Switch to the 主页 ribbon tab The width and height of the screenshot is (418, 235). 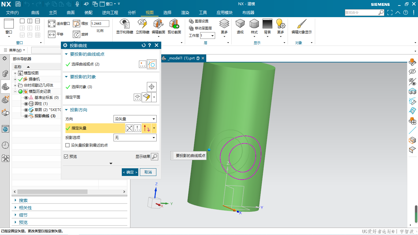click(53, 13)
